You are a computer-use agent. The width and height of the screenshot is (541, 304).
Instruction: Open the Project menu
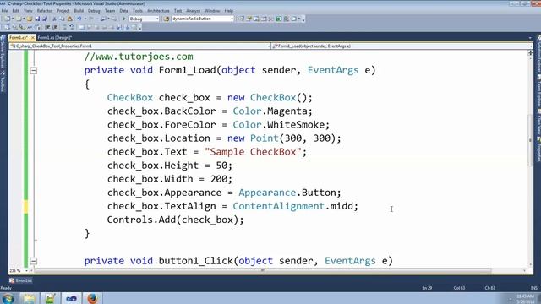click(63, 11)
